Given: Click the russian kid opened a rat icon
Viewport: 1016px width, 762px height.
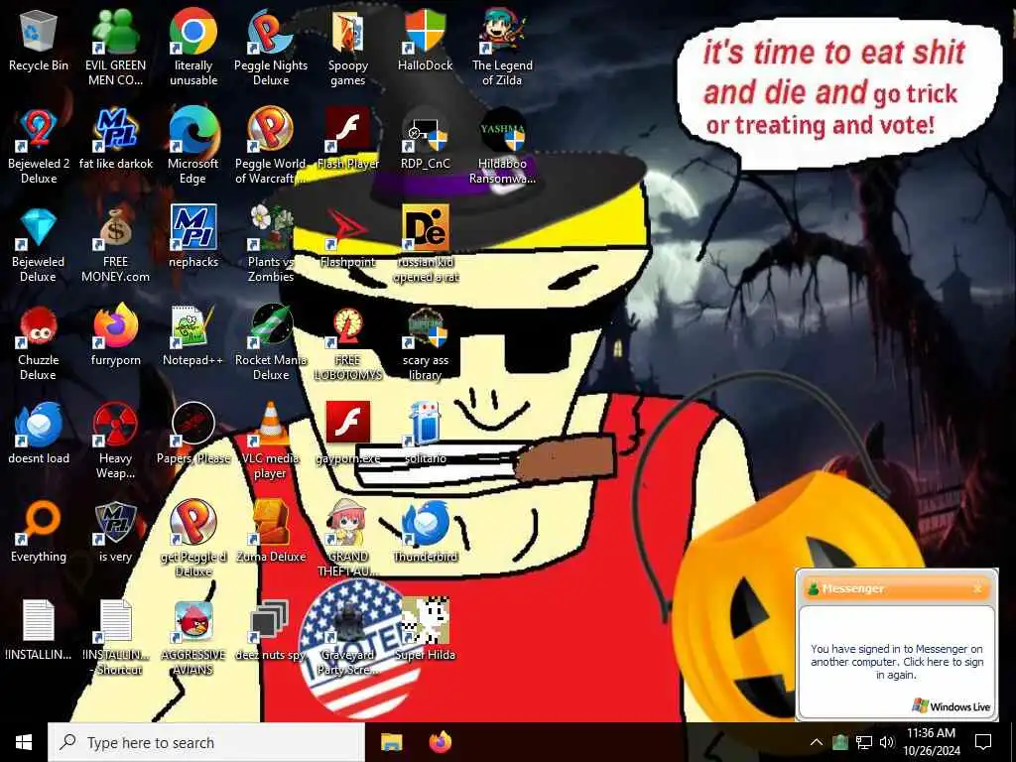Looking at the screenshot, I should (x=425, y=228).
